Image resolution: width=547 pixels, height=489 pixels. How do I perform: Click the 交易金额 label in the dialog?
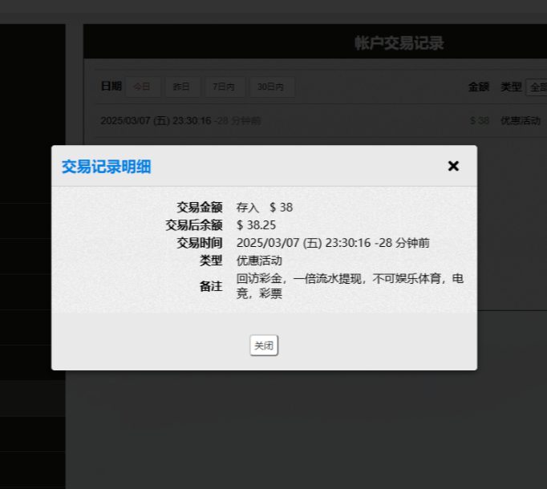[x=199, y=208]
